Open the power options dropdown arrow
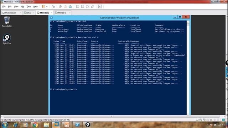The width and height of the screenshot is (228, 128). [47, 6]
